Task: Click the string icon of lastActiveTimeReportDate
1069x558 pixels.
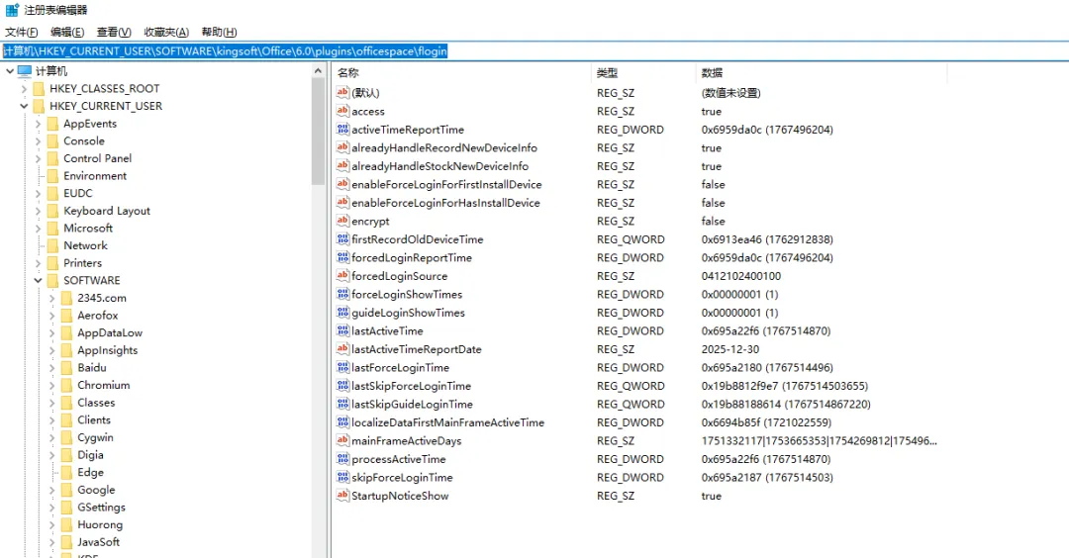Action: (x=342, y=349)
